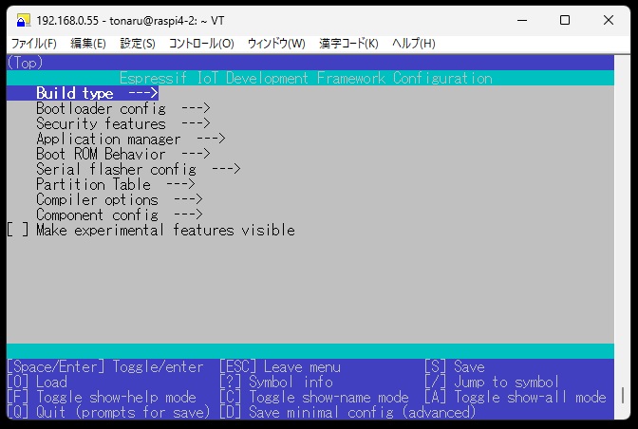Open the コントロール(O) menu

click(x=201, y=44)
